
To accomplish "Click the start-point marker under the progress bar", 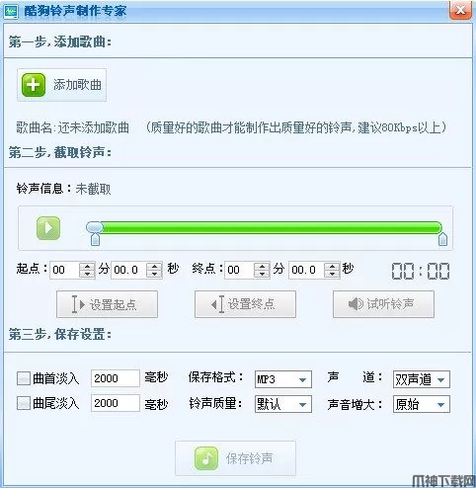I will [95, 239].
